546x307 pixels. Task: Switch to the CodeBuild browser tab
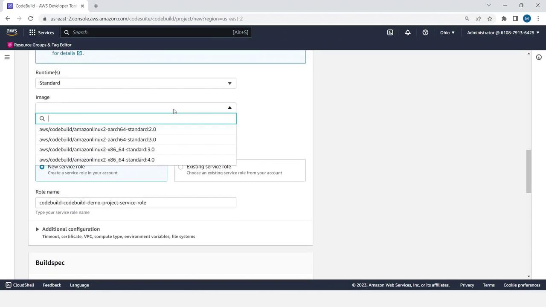click(46, 6)
